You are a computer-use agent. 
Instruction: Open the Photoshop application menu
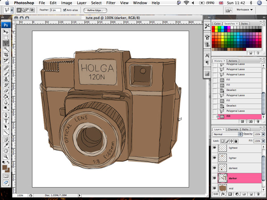point(24,3)
